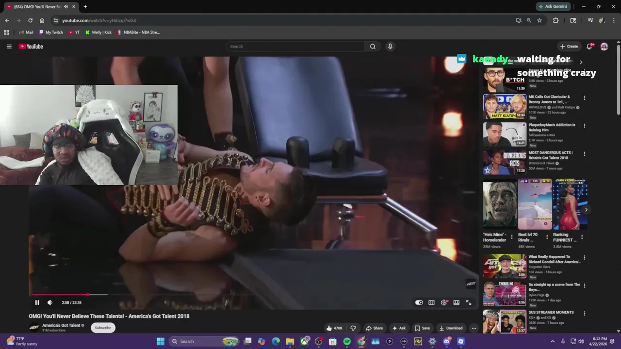Viewport: 621px width, 349px height.
Task: Open My Twitch bookmark
Action: (51, 32)
